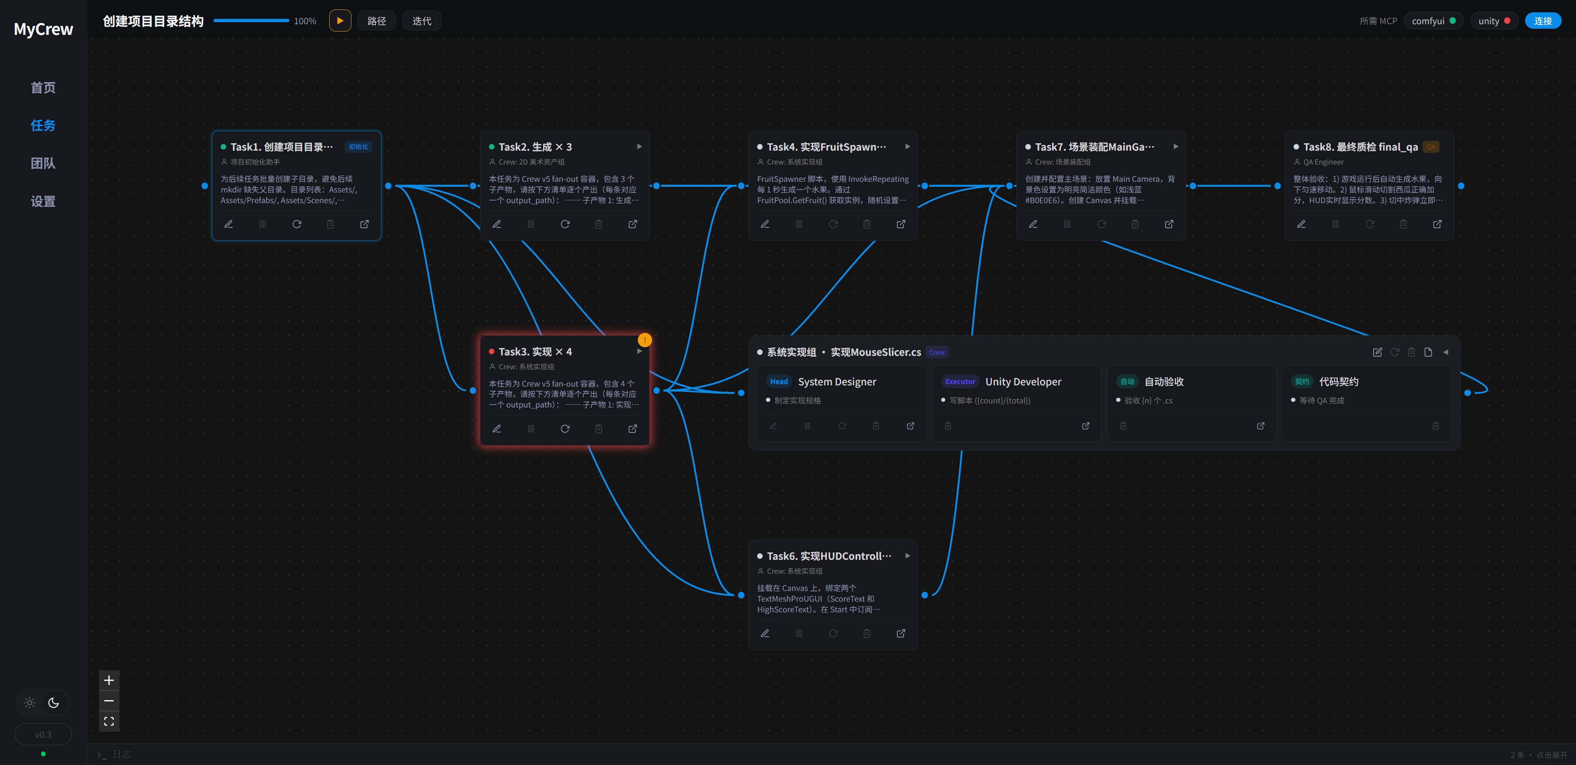Click the unity MCP status pill
1576x765 pixels.
1494,21
